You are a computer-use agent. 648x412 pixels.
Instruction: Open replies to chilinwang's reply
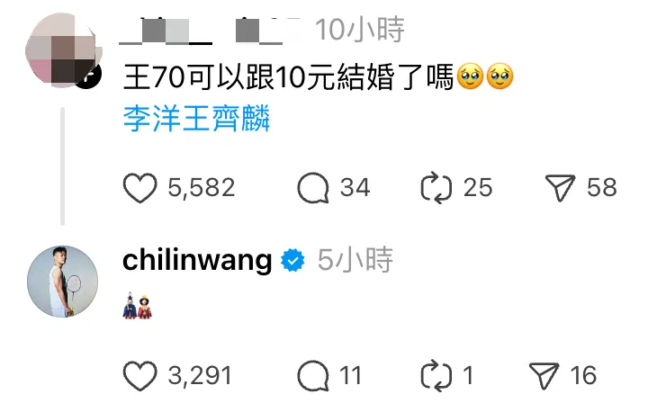313,376
